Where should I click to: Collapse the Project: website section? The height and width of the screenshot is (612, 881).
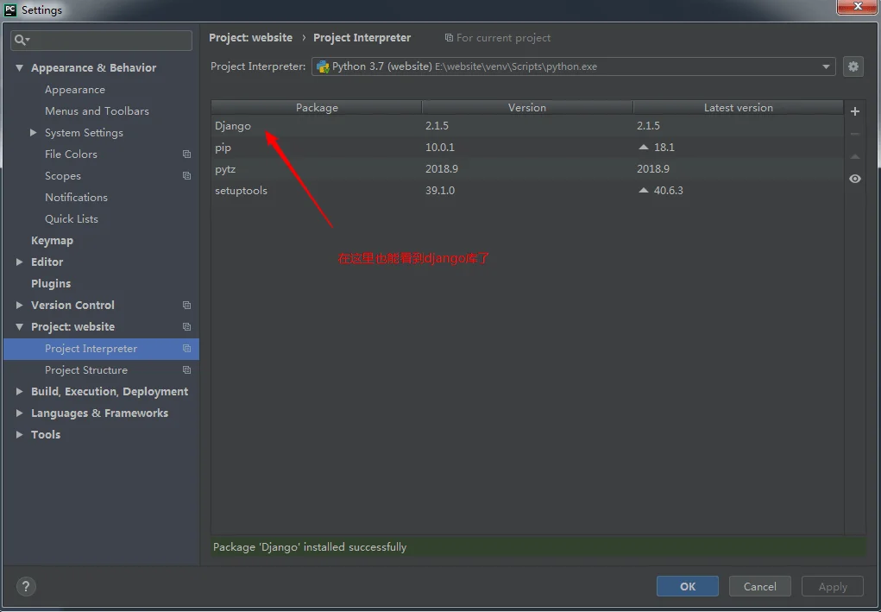[x=19, y=326]
